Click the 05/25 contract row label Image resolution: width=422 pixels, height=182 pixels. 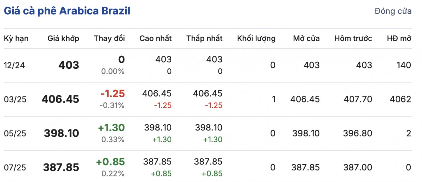[14, 134]
